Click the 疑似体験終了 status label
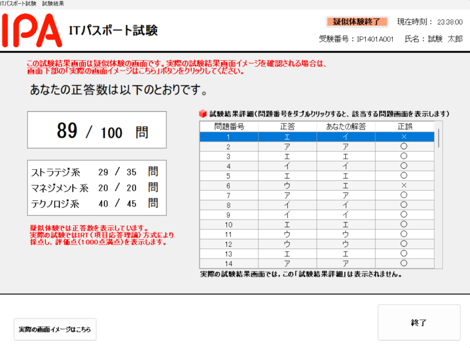Viewport: 470px width, 348px height. pyautogui.click(x=357, y=22)
